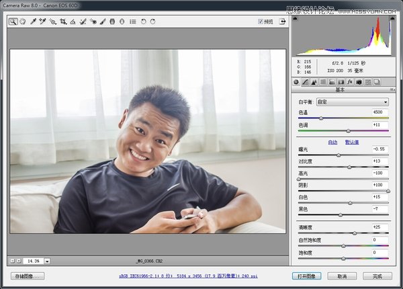Select the Crop tool
Screen dimensions: 403x289
click(62, 22)
